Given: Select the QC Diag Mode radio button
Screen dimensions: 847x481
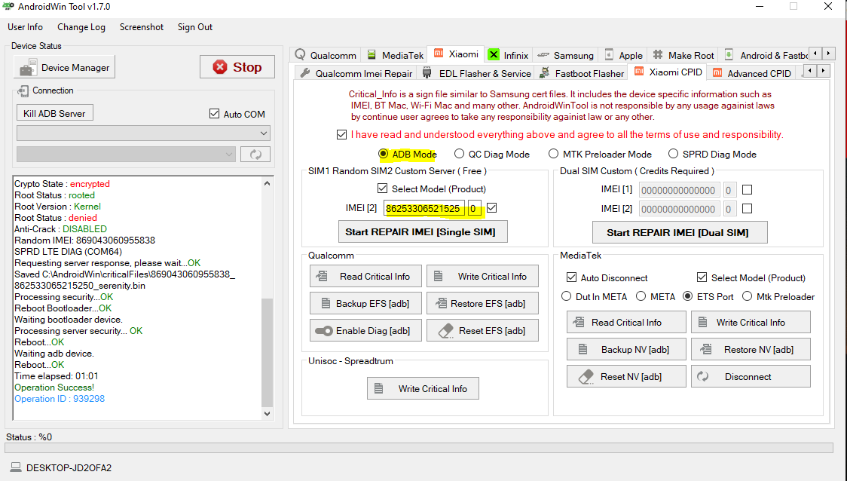Looking at the screenshot, I should click(x=459, y=155).
